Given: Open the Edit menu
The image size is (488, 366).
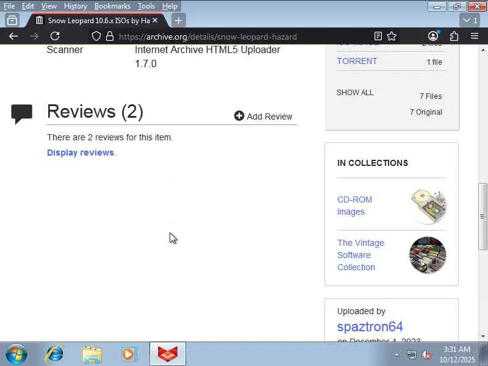Looking at the screenshot, I should (x=27, y=6).
